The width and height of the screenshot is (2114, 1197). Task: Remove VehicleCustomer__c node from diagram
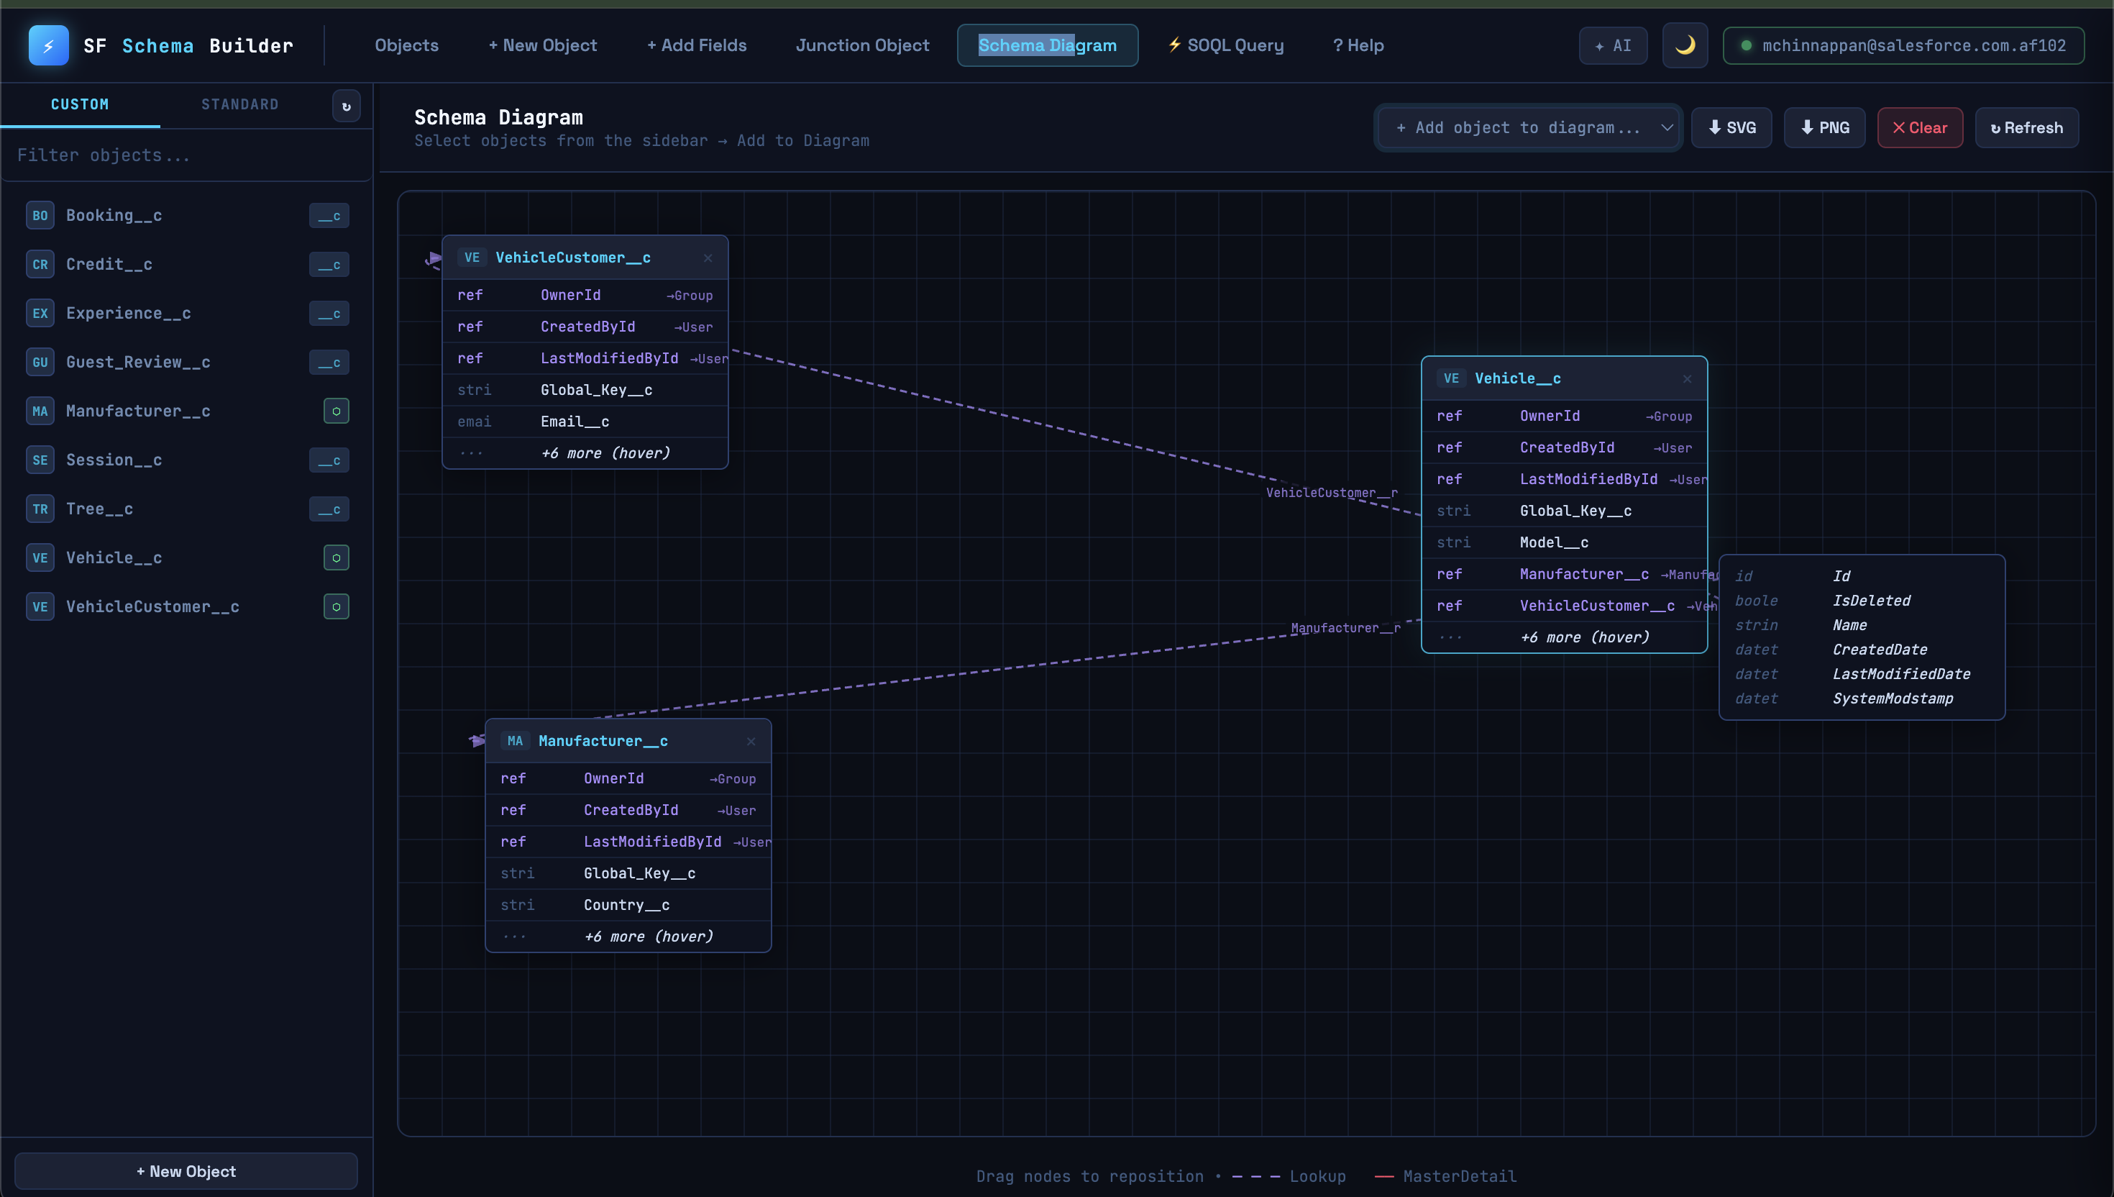(708, 258)
